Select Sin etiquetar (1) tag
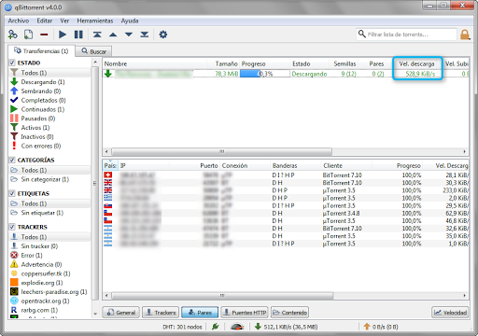The image size is (478, 336). 49,213
